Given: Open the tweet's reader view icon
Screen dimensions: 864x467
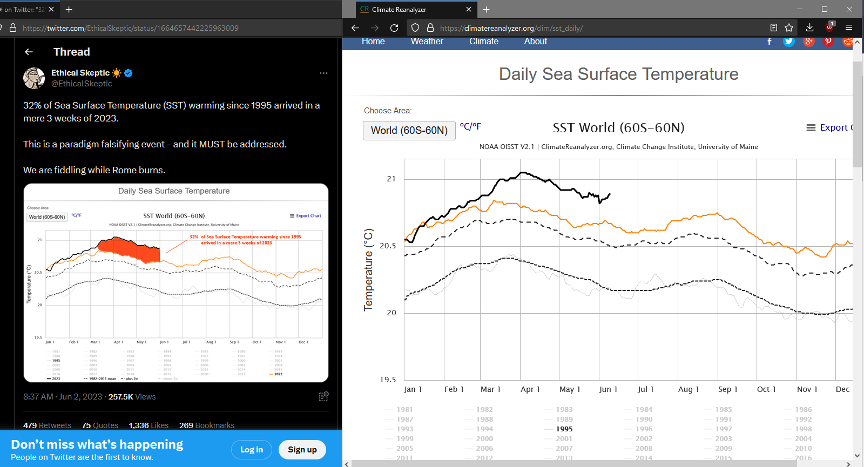Looking at the screenshot, I should click(x=323, y=397).
